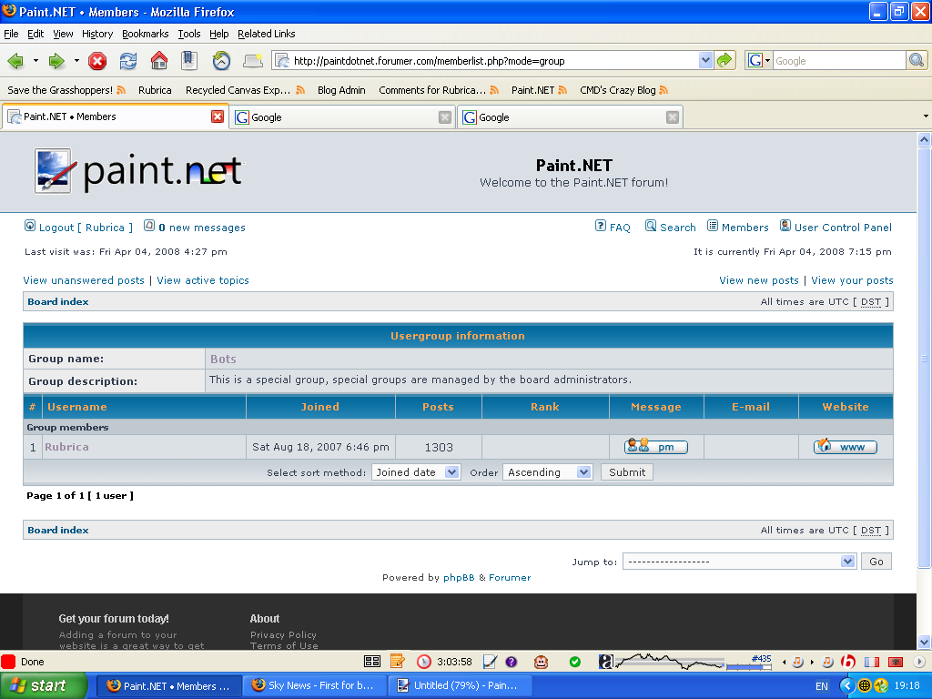
Task: Click the monkey face icon in status bar
Action: click(x=541, y=662)
